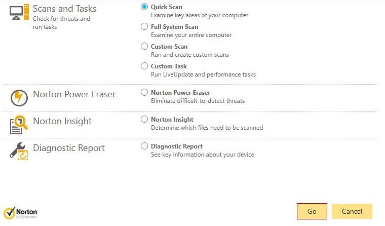Choose the Custom Task radio button
The height and width of the screenshot is (226, 385).
pos(144,66)
